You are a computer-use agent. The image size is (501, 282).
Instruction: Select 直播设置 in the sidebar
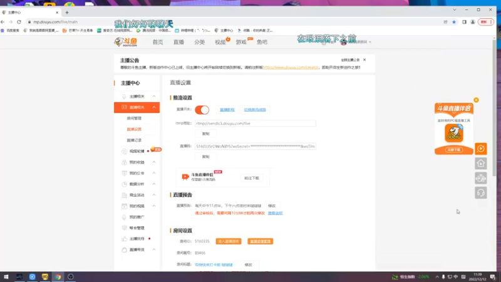tap(134, 129)
